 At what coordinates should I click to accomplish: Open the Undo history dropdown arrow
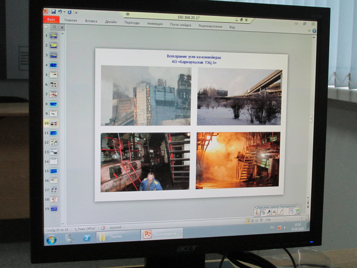point(64,12)
